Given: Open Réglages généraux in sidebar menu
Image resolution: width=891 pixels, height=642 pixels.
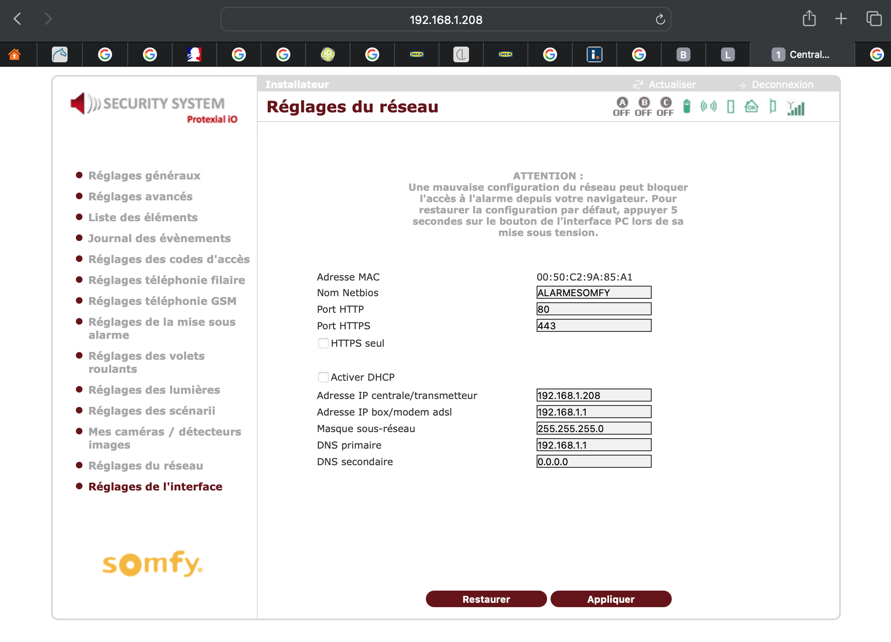Looking at the screenshot, I should [144, 176].
